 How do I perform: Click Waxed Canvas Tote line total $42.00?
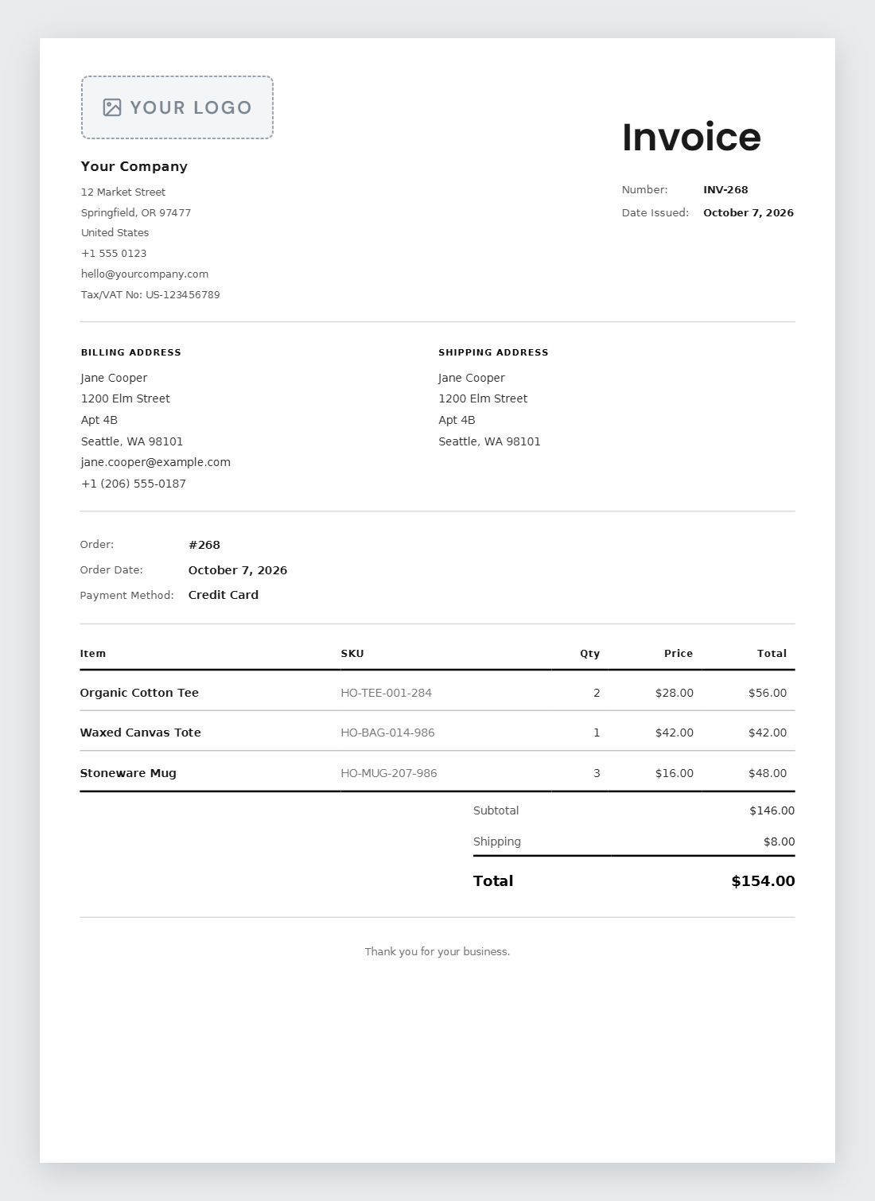(x=768, y=733)
